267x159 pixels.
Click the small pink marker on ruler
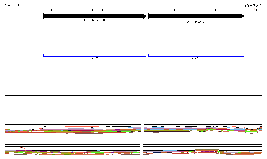[252, 9]
